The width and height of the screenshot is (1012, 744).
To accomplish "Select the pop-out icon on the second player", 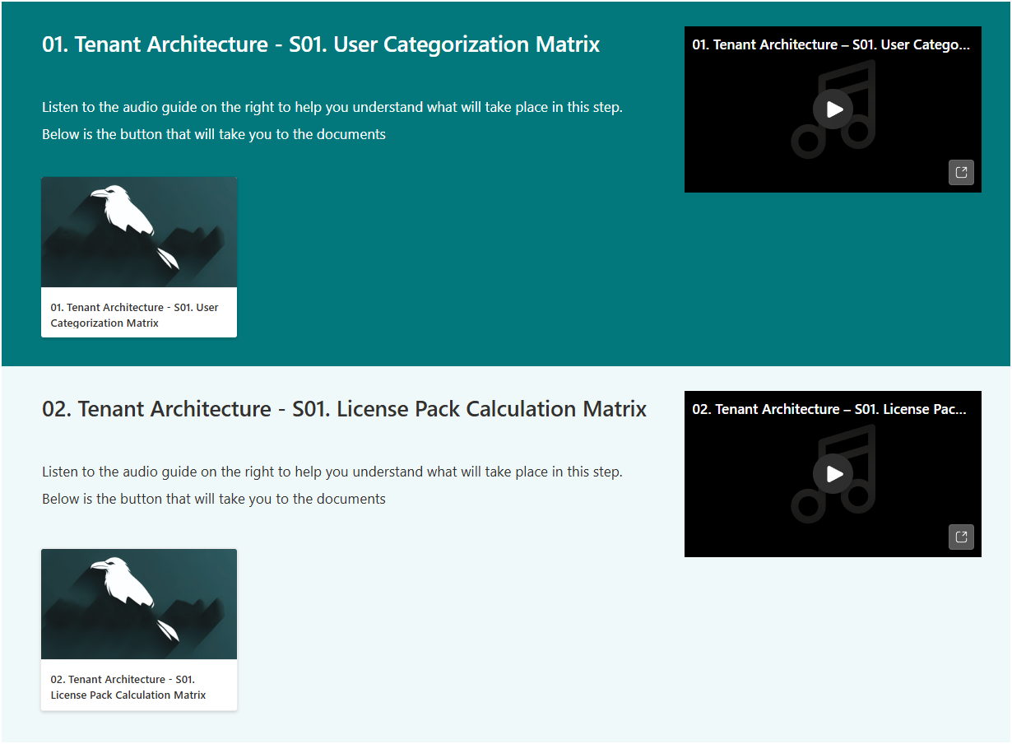I will pos(961,537).
